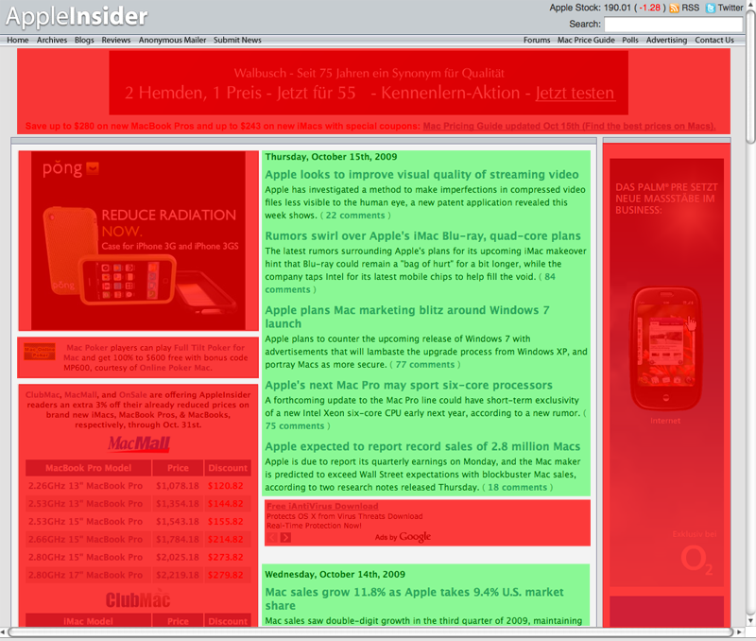Click the Pong 'Reduce Radiation Now' ad image

tap(138, 241)
